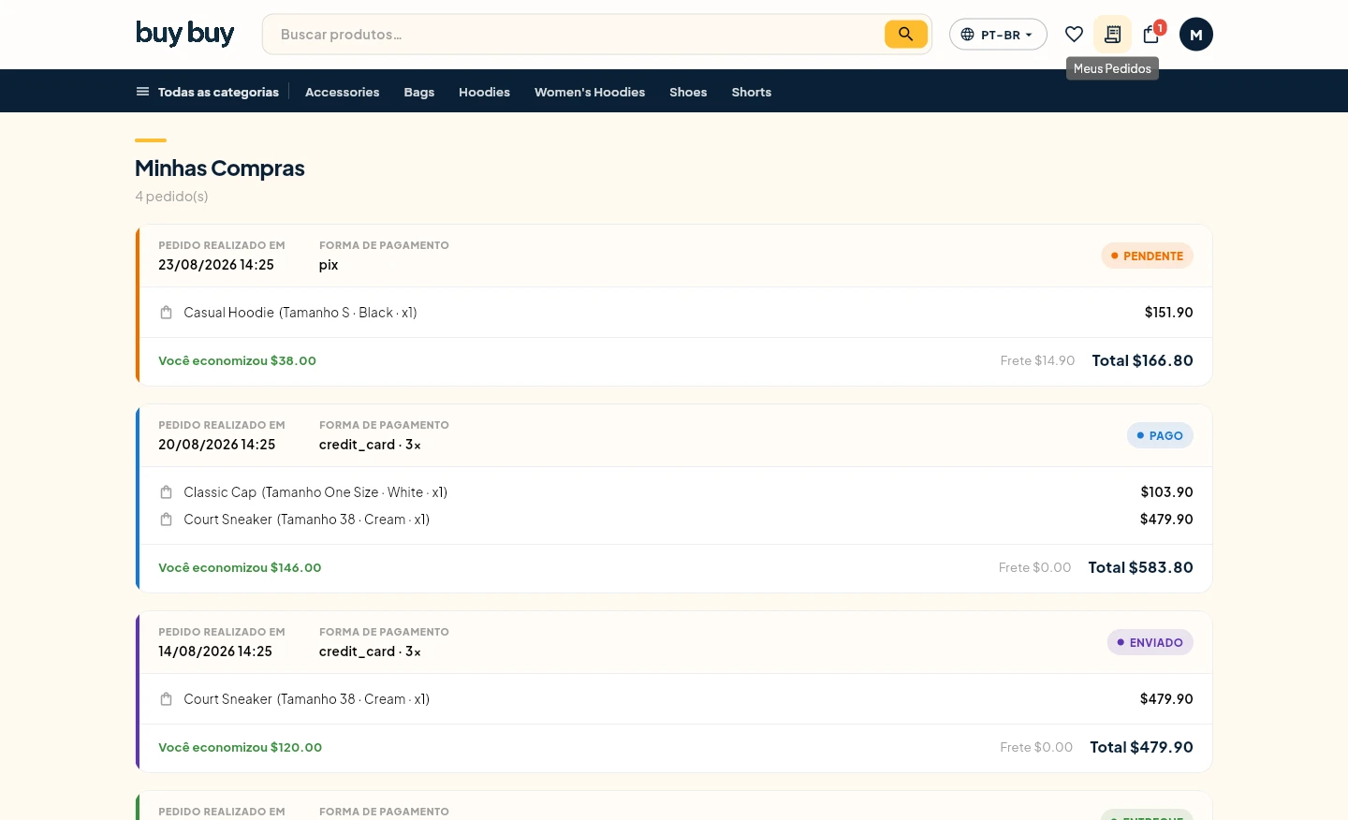The width and height of the screenshot is (1348, 820).
Task: Open Meus Pedidos receipt icon
Action: pyautogui.click(x=1112, y=35)
